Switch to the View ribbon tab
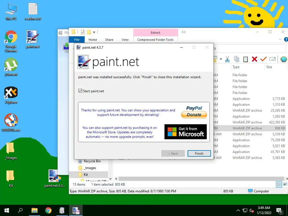Image resolution: width=288 pixels, height=216 pixels. pyautogui.click(x=125, y=40)
